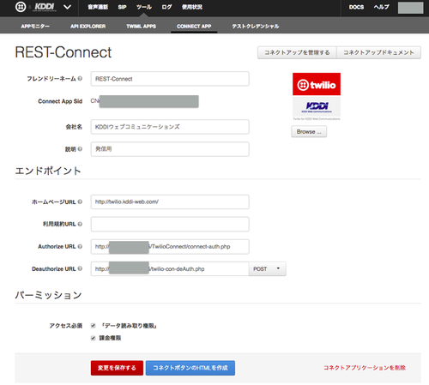Switch to the テストクレデンシャル tab
This screenshot has width=429, height=385.
[256, 26]
